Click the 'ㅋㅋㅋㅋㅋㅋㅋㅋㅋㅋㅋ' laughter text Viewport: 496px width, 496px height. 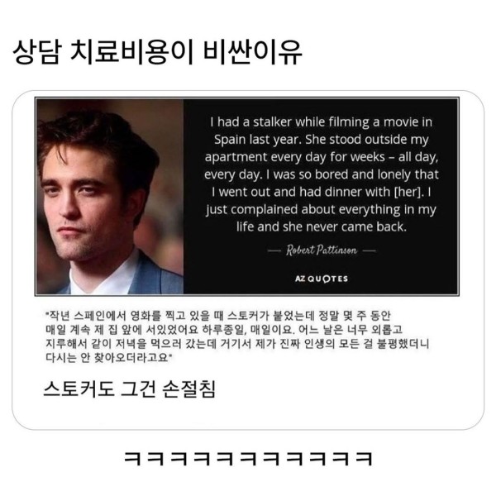click(248, 458)
